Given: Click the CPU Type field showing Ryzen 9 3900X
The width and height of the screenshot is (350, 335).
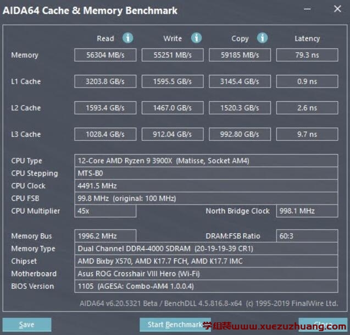Looking at the screenshot, I should [206, 161].
